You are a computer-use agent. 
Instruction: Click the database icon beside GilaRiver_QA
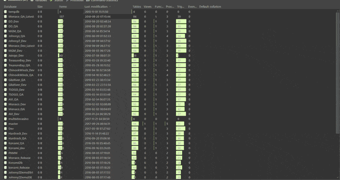tap(5, 80)
